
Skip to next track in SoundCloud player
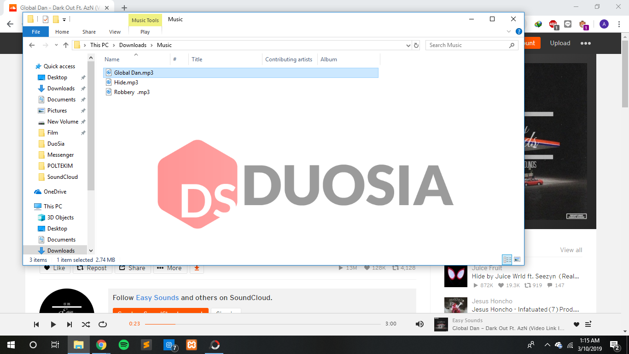pos(70,324)
